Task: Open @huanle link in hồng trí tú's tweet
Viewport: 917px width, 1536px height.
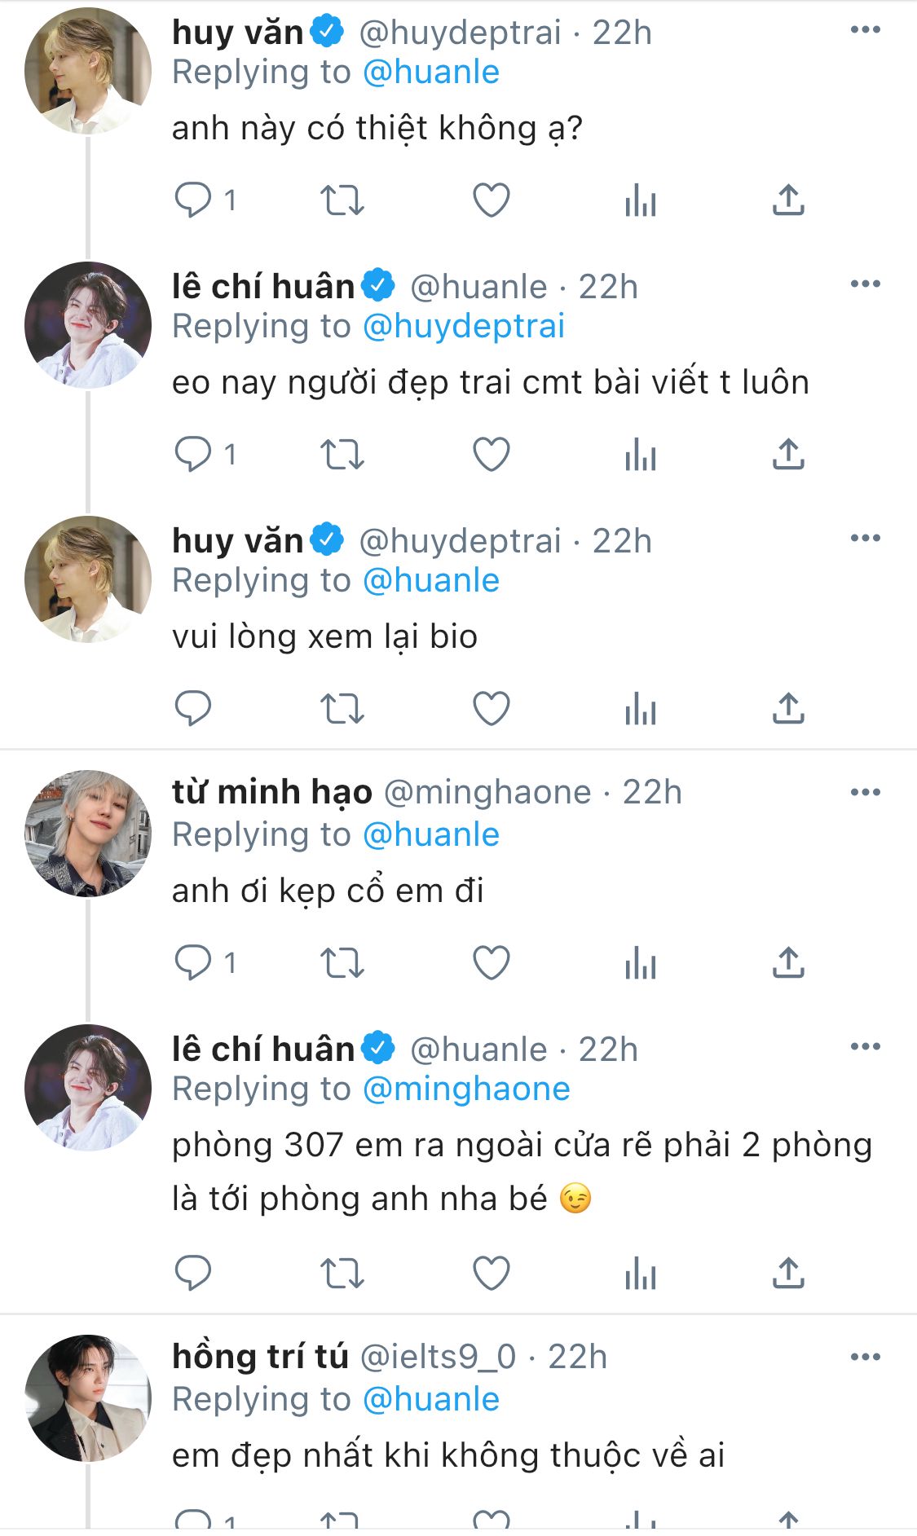Action: pyautogui.click(x=431, y=1399)
